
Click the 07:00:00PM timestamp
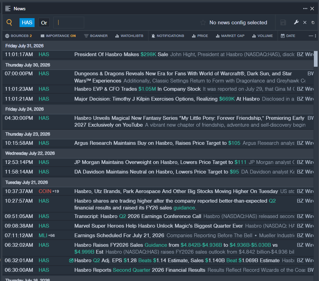(19, 74)
